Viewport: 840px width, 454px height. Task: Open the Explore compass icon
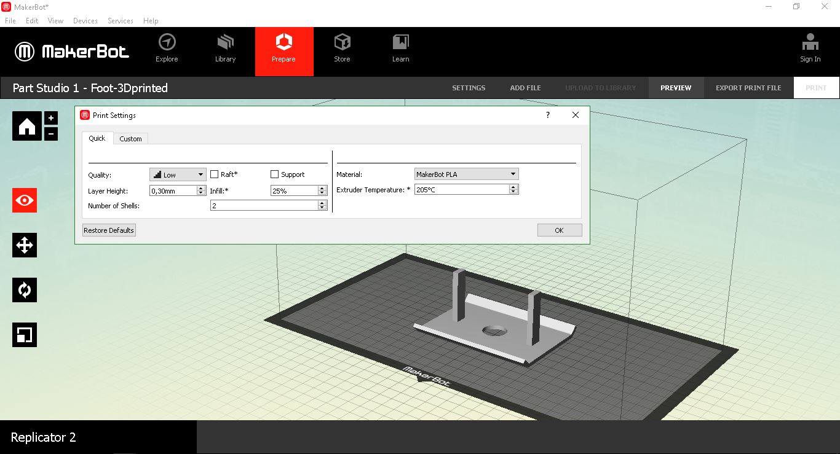167,42
